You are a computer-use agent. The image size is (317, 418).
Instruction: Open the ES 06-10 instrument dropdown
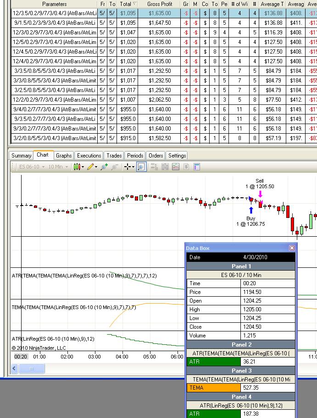click(x=32, y=167)
